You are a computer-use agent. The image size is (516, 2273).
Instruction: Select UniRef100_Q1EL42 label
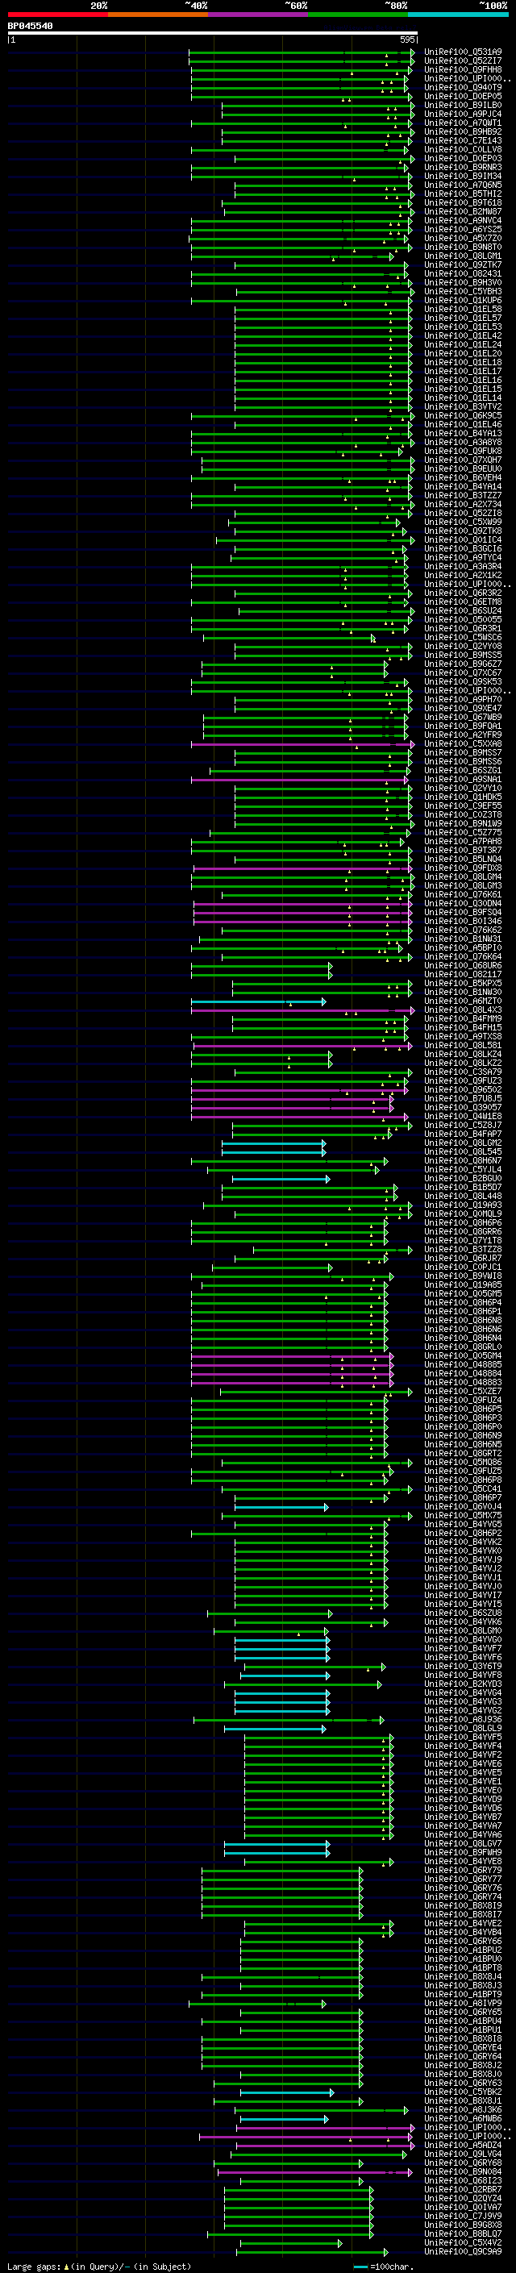click(x=463, y=335)
